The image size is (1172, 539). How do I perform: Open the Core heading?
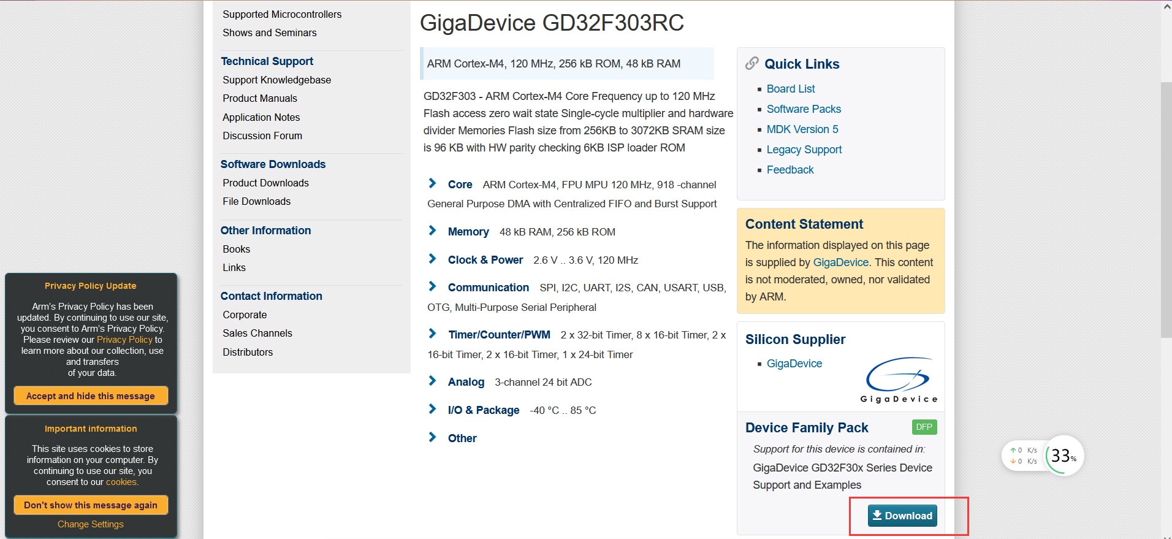(x=460, y=185)
